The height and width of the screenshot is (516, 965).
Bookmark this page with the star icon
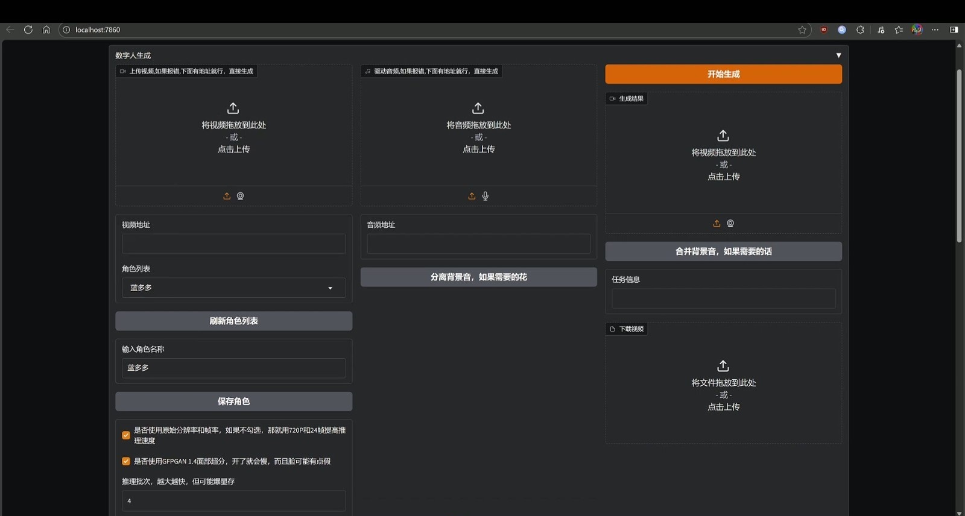[x=802, y=30]
